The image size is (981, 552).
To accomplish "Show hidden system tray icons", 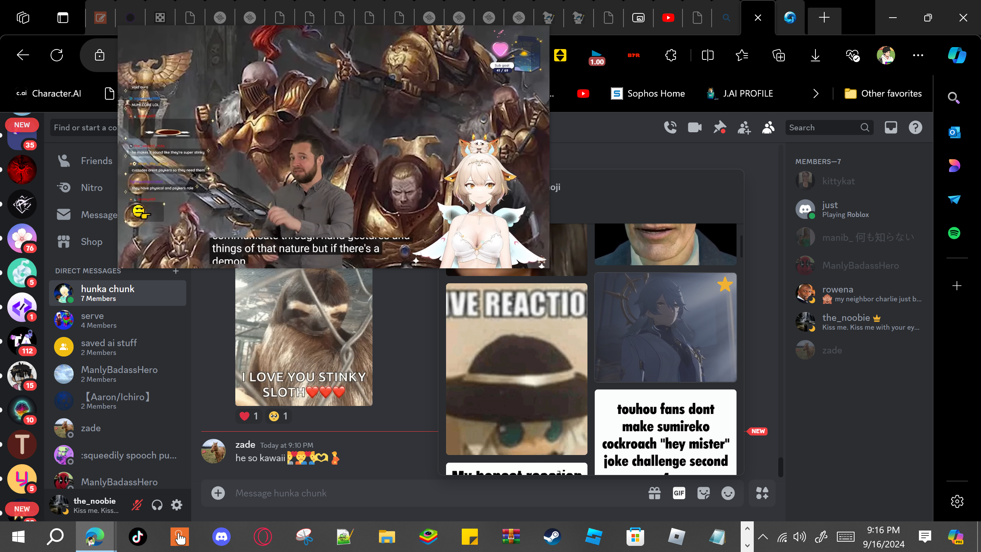I will (x=763, y=537).
